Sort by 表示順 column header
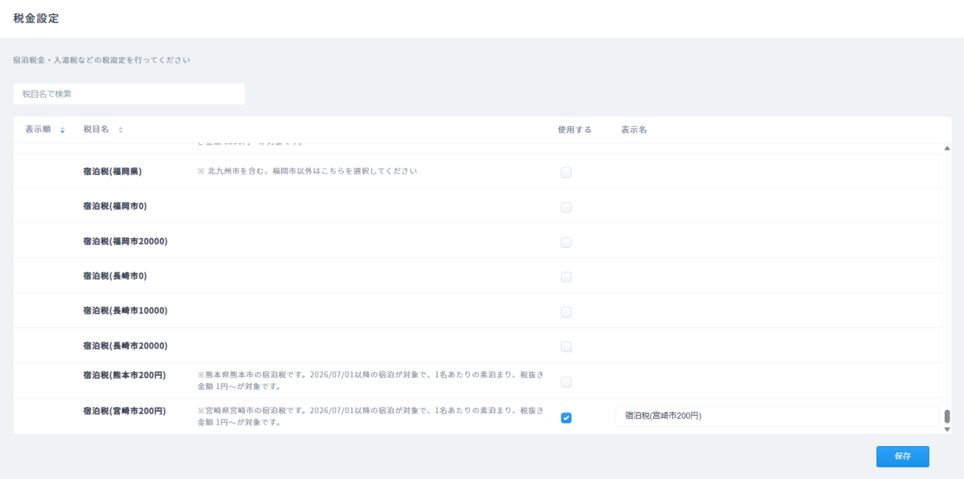The image size is (964, 479). click(x=38, y=130)
